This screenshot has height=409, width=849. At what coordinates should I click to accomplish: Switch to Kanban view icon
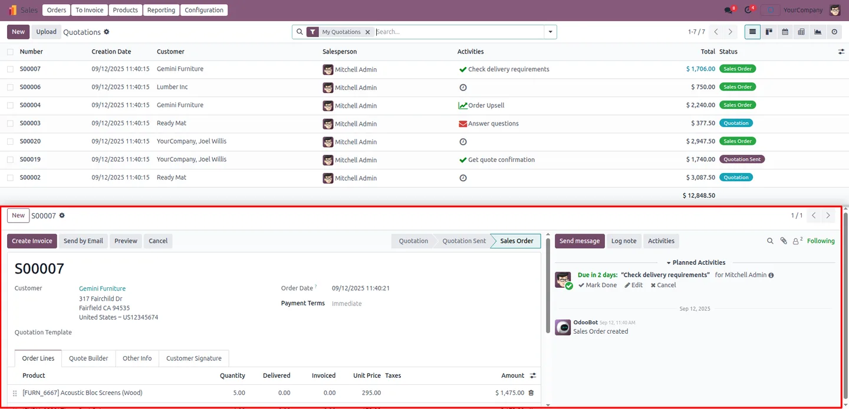point(769,32)
